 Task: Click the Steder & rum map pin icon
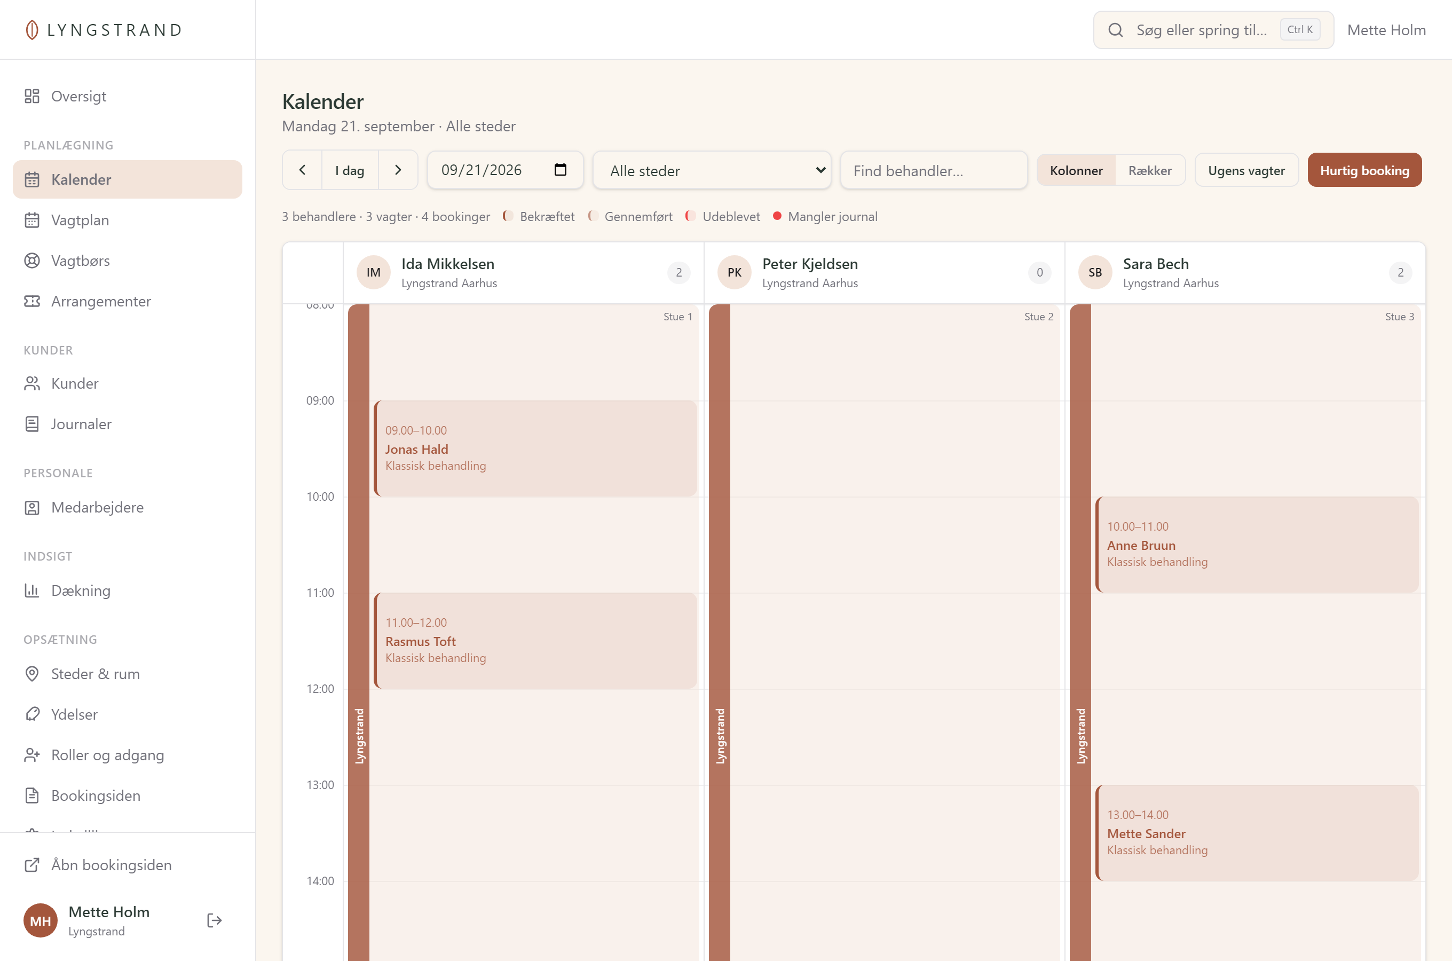coord(32,674)
